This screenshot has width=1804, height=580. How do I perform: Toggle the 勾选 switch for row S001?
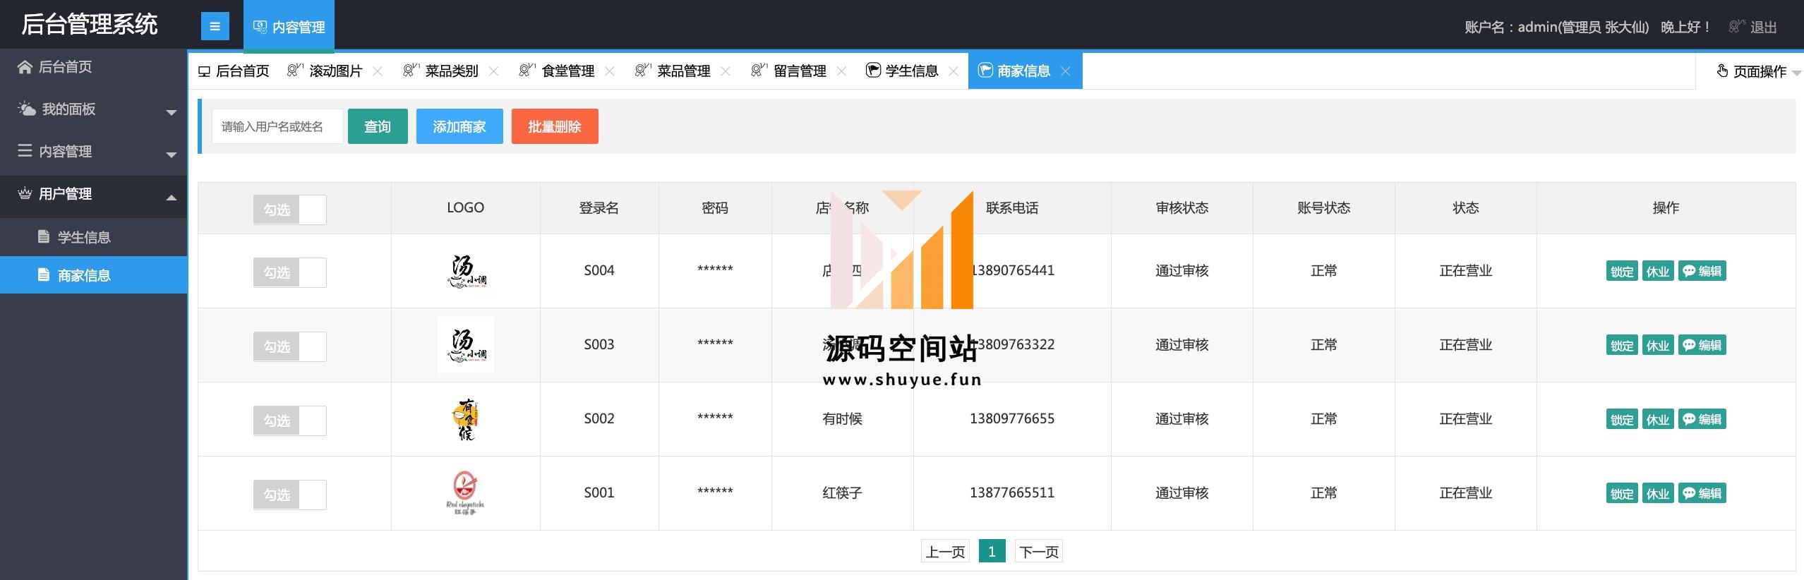click(x=289, y=495)
